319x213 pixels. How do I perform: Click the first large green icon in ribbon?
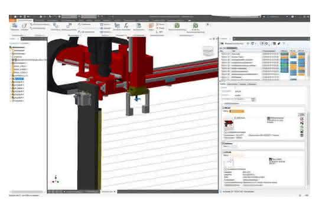[177, 25]
